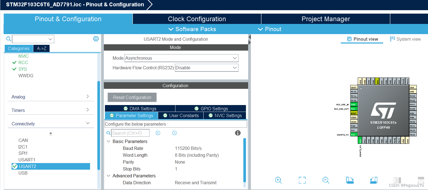Select the Pinout view tab

(362, 39)
